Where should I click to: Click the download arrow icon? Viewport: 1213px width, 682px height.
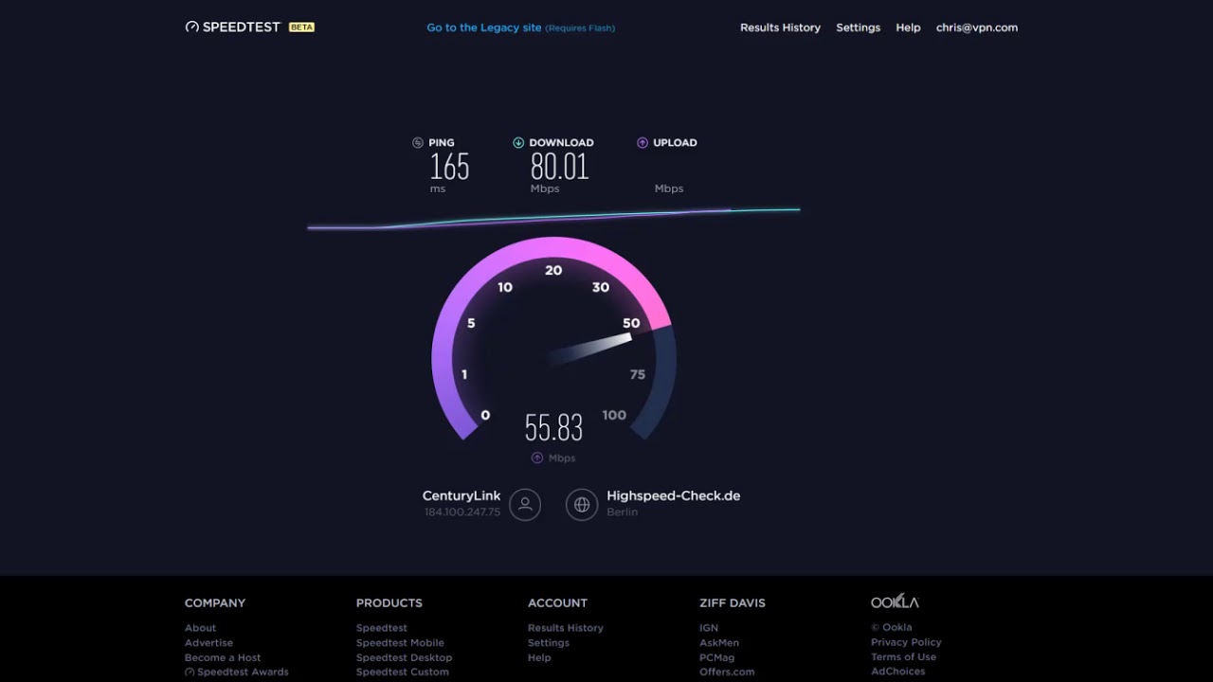point(518,143)
